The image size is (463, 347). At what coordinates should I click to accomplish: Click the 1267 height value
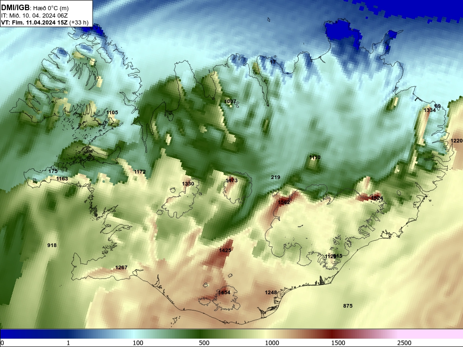coord(121,267)
